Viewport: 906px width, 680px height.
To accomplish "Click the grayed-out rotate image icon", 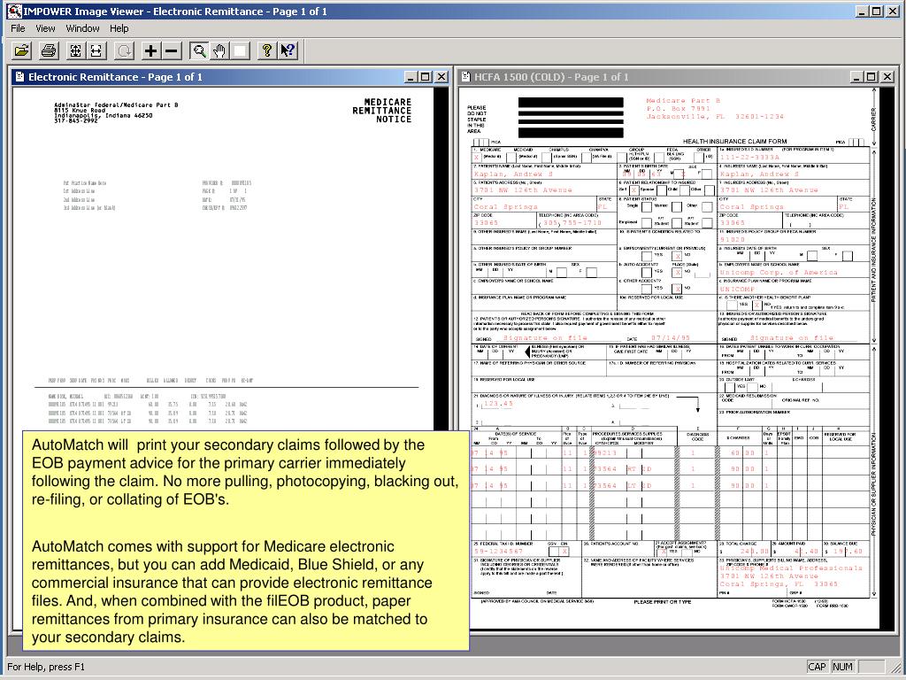I will click(124, 50).
